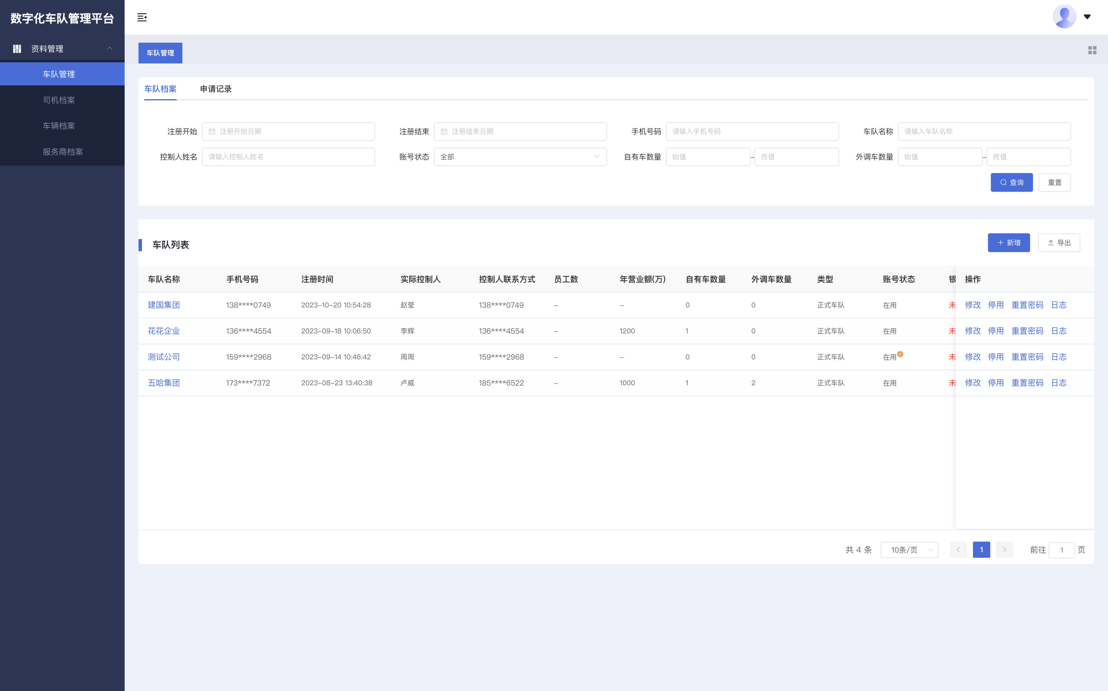This screenshot has width=1108, height=691.
Task: Focus the 车队名称 input field
Action: [984, 132]
